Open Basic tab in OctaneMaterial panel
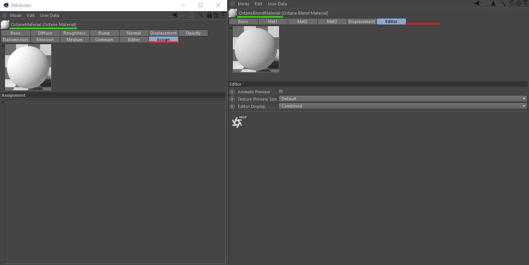The width and height of the screenshot is (529, 265). pyautogui.click(x=15, y=33)
